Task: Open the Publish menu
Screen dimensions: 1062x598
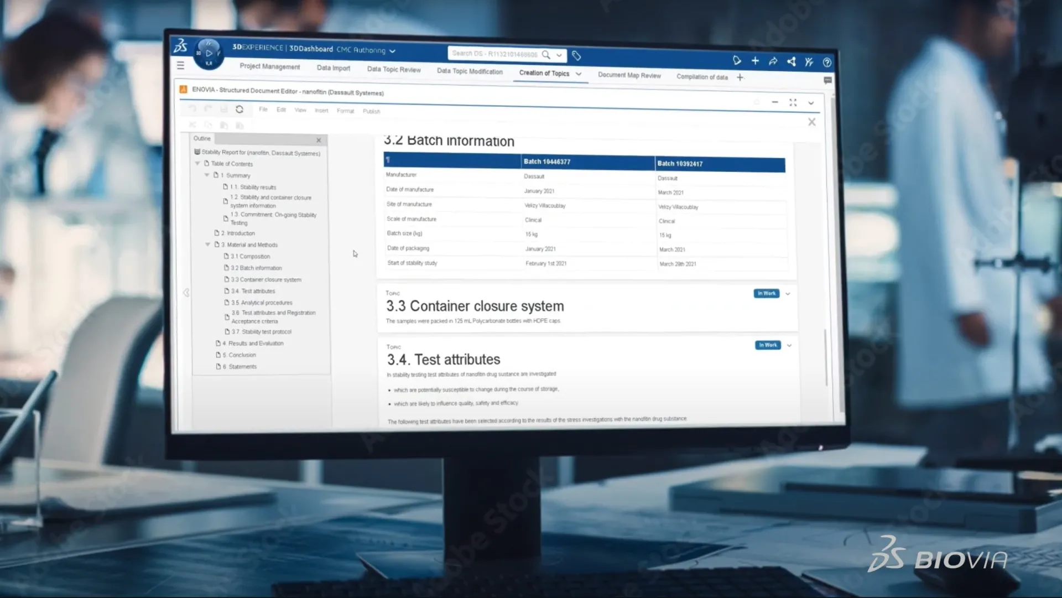Action: point(371,111)
